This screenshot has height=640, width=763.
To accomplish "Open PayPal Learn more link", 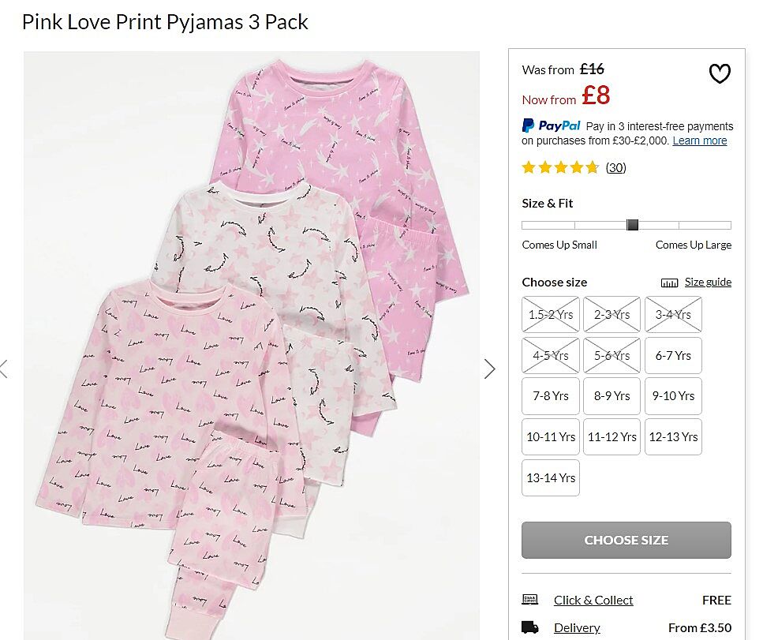I will coord(700,140).
